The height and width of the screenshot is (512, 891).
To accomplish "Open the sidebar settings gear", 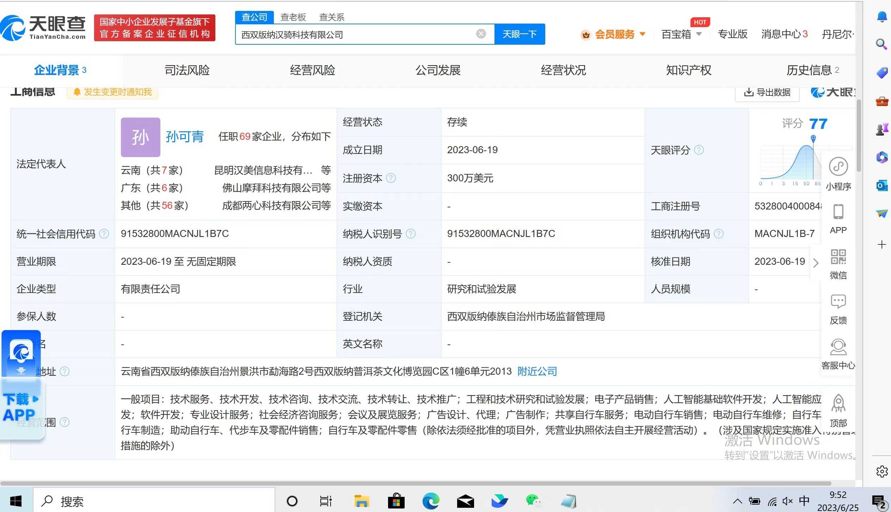I will coord(881,471).
